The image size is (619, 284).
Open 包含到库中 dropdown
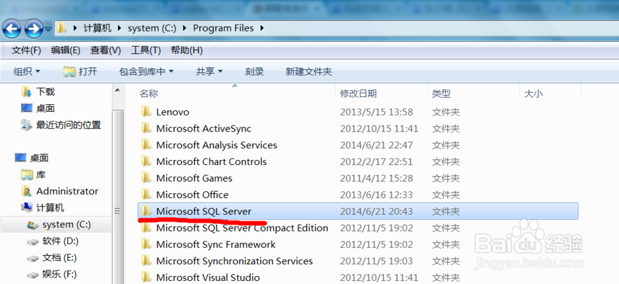tap(147, 71)
